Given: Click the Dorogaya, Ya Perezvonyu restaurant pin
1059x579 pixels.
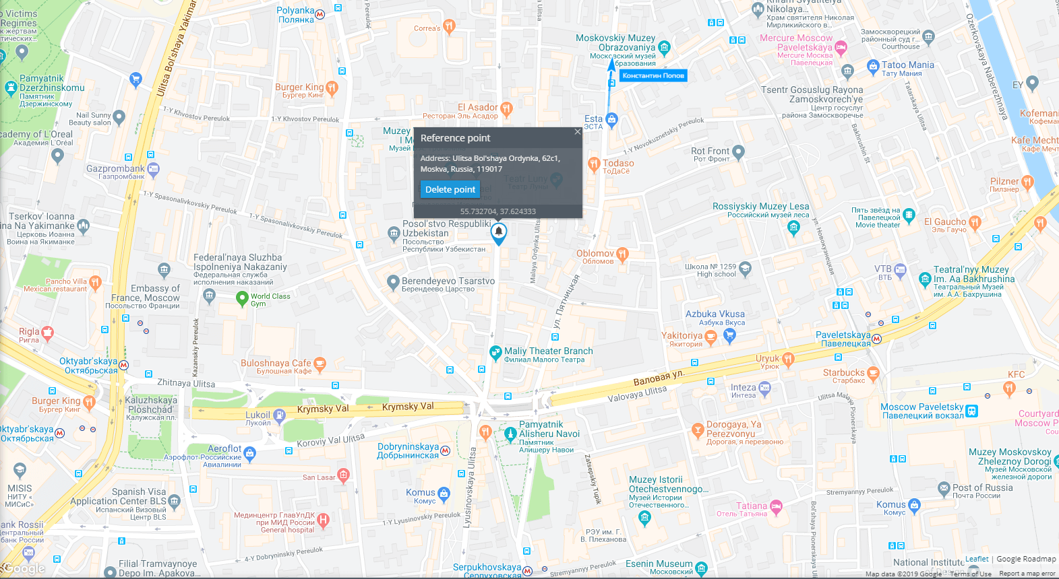Looking at the screenshot, I should [698, 430].
